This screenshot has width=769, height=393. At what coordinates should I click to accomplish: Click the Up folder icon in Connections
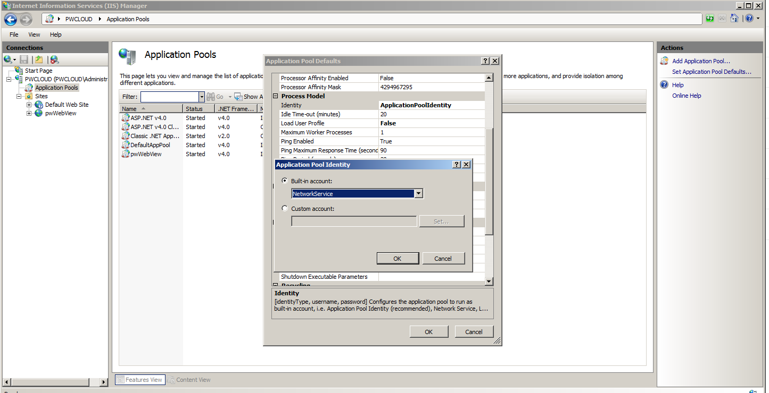coord(39,59)
